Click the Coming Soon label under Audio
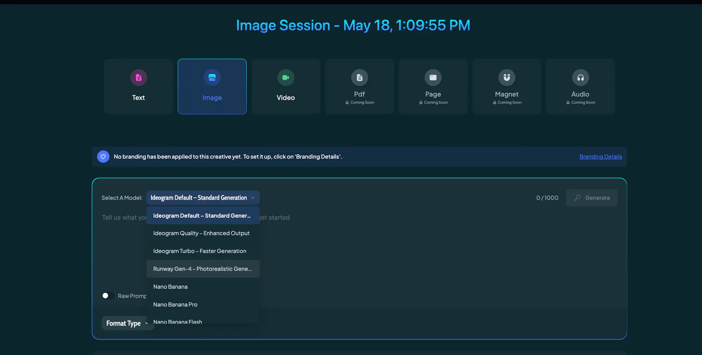Image resolution: width=702 pixels, height=355 pixels. click(580, 103)
